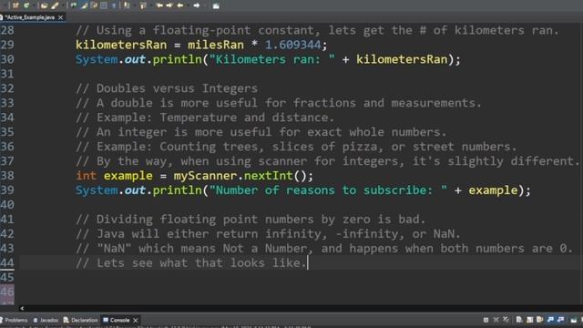This screenshot has height=328, width=583.
Task: Toggle Word Wrap in Console toolbar
Action: (x=540, y=320)
